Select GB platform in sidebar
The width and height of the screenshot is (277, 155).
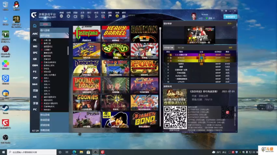[35, 59]
